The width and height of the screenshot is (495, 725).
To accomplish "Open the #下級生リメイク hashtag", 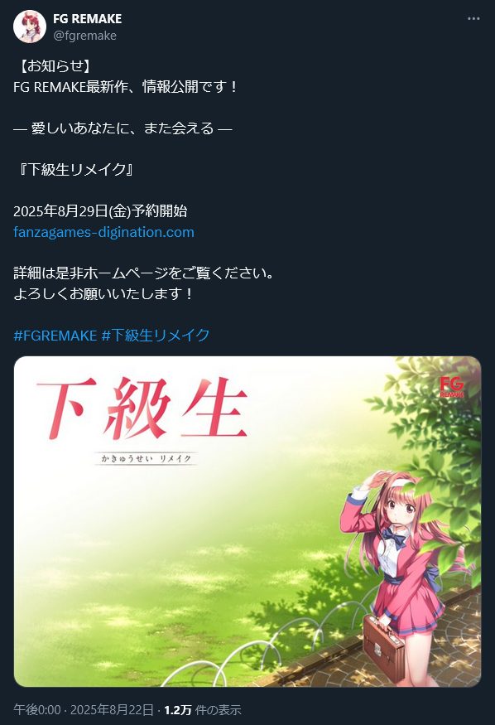I will pyautogui.click(x=156, y=336).
